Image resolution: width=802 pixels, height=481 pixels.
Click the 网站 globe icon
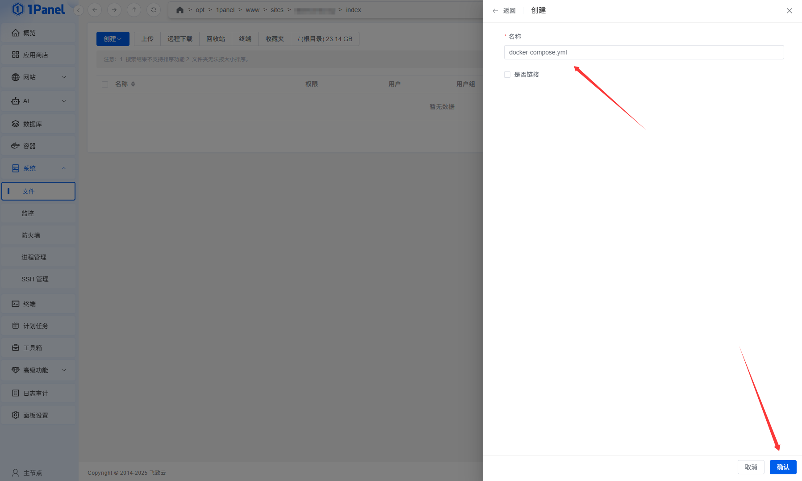click(x=16, y=77)
